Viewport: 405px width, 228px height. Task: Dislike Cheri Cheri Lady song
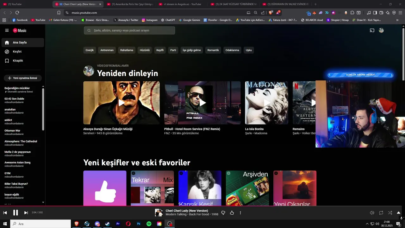(x=223, y=213)
